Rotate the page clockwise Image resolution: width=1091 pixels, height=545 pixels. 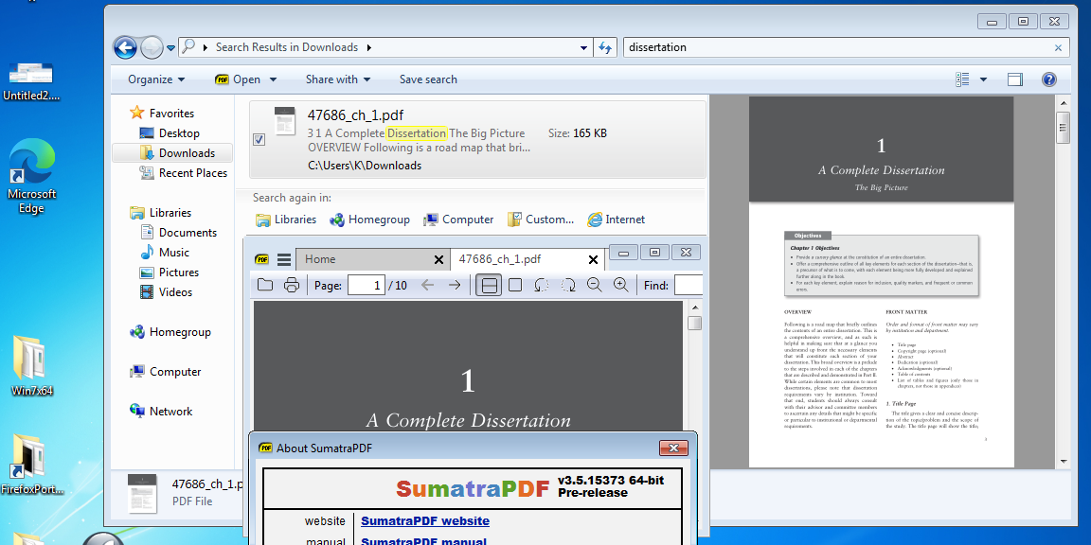[x=566, y=284]
